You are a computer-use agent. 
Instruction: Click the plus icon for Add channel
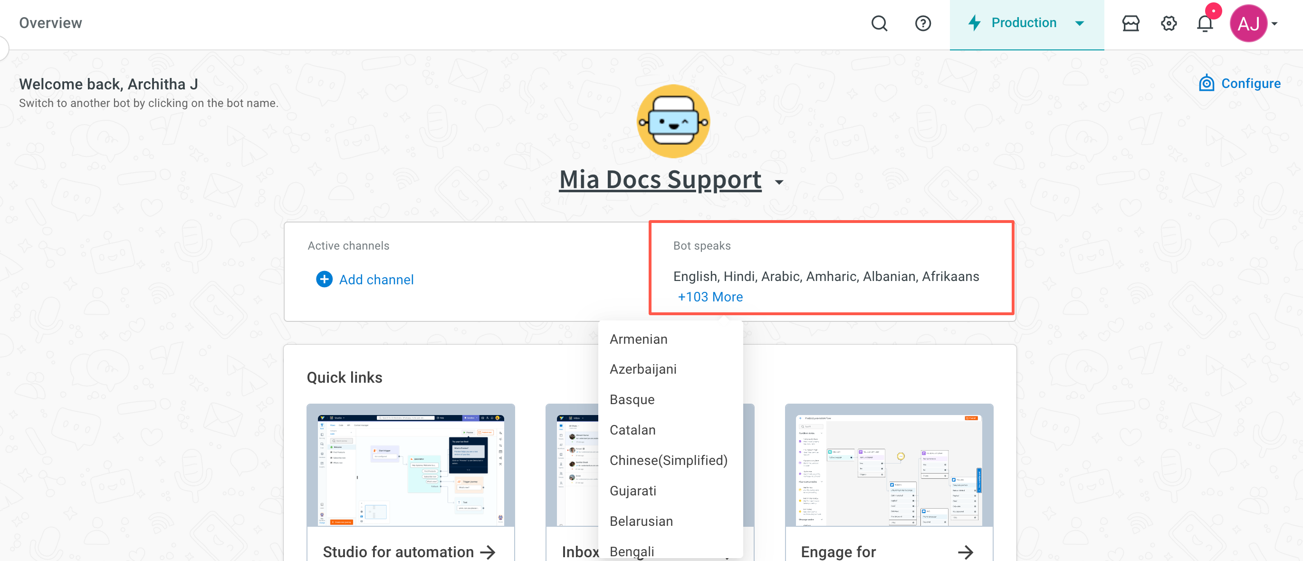coord(324,279)
